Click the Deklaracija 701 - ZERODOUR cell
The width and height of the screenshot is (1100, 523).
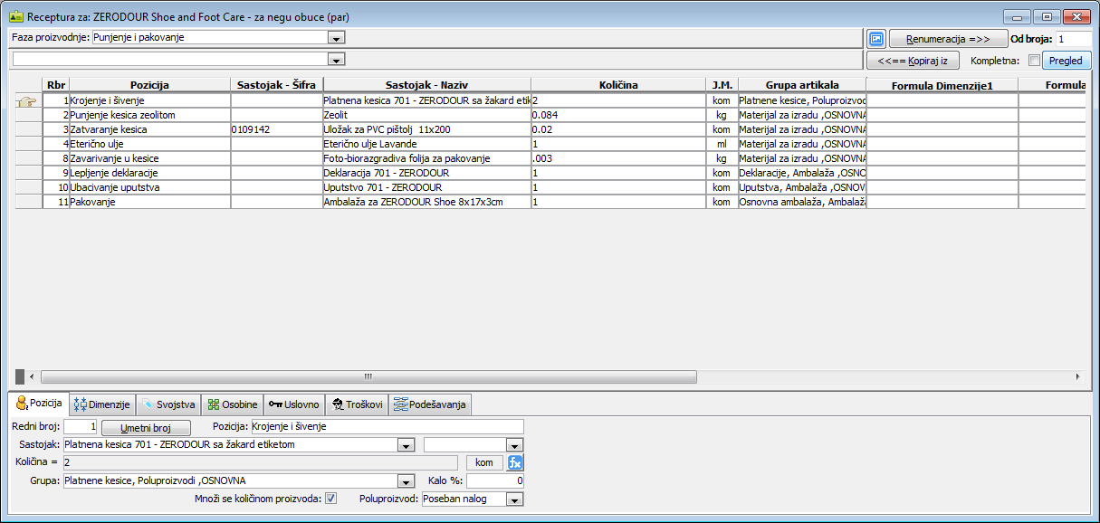click(x=426, y=173)
